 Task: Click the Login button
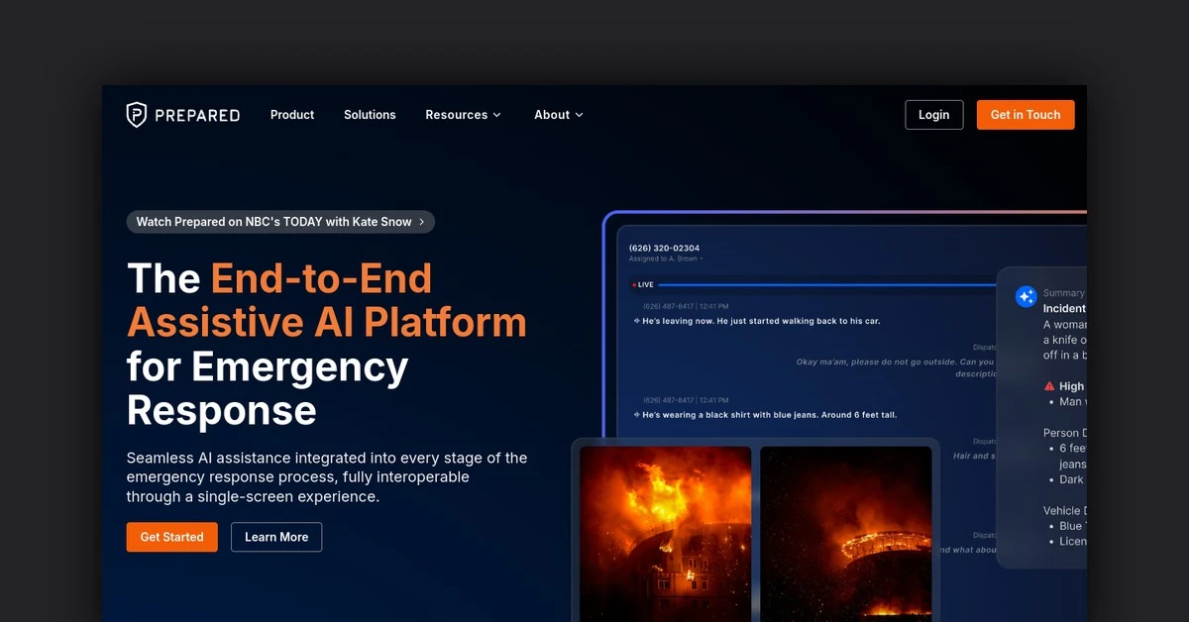[933, 115]
